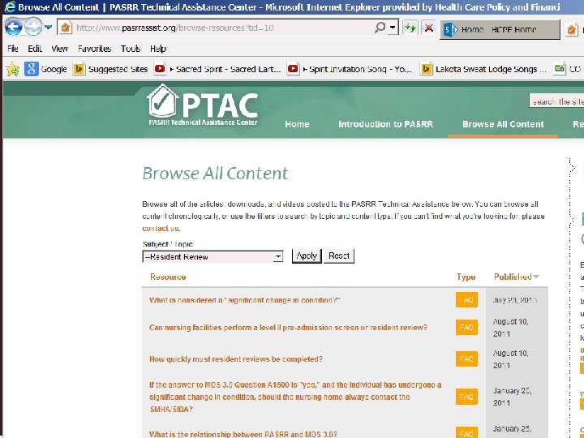
Task: Click the browser Forward arrow button
Action: 33,28
